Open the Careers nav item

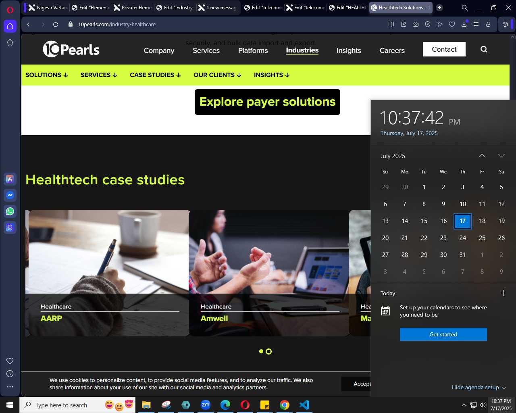click(x=392, y=50)
